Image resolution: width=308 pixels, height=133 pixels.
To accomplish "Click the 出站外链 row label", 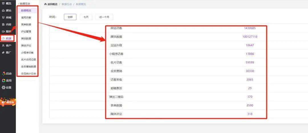I will coord(116,45).
